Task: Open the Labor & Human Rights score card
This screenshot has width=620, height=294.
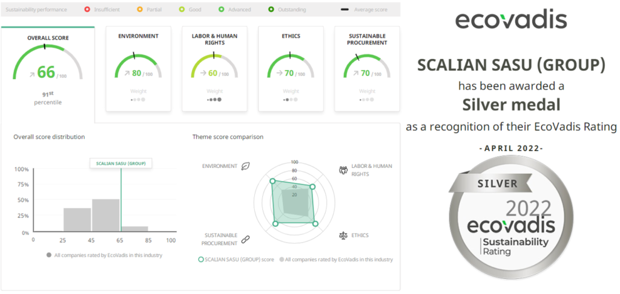Action: [x=215, y=69]
